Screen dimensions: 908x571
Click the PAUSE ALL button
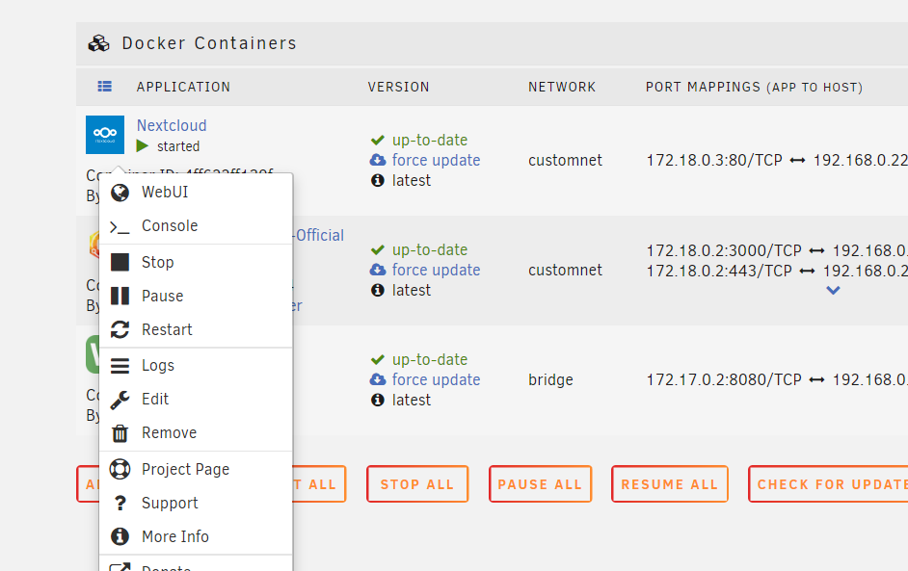(x=540, y=484)
